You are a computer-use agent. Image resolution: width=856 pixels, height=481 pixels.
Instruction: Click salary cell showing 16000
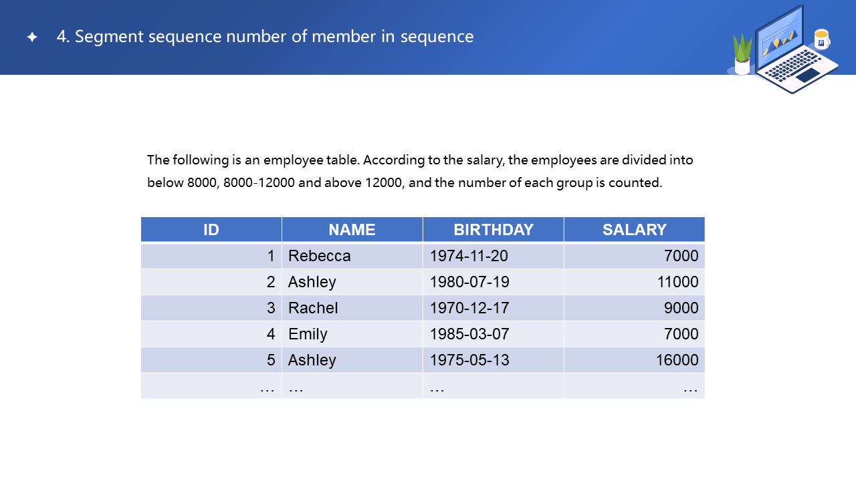point(677,360)
